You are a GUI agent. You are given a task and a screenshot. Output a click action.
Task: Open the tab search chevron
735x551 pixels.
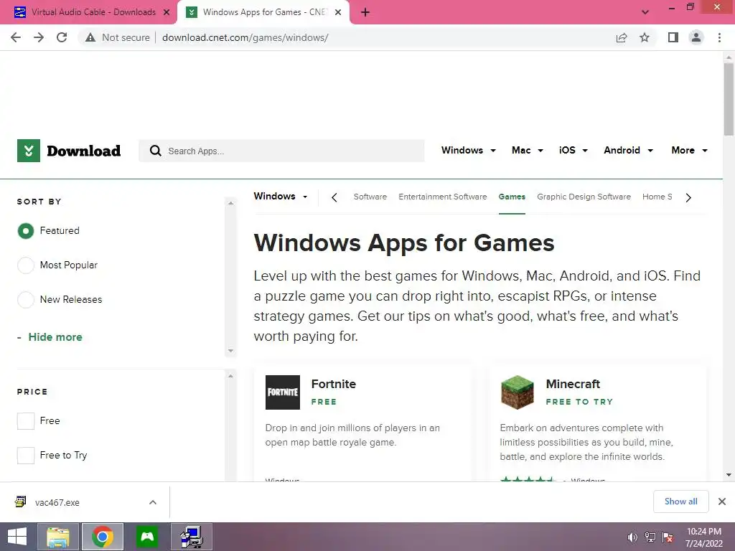(x=645, y=12)
